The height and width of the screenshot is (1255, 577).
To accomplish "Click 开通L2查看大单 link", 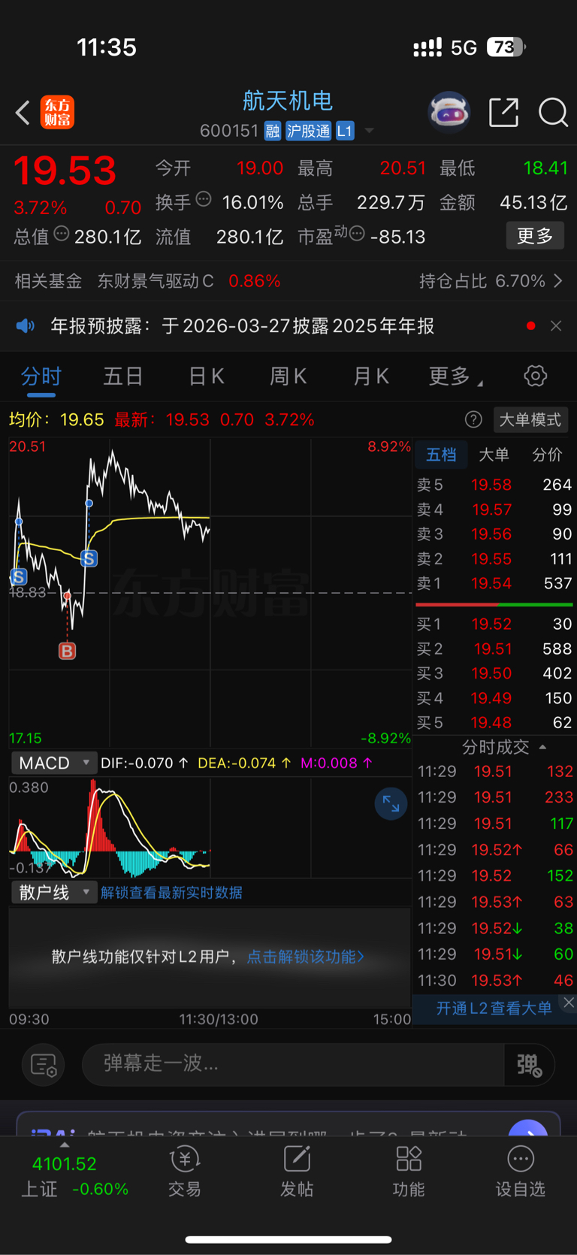I will 494,1008.
